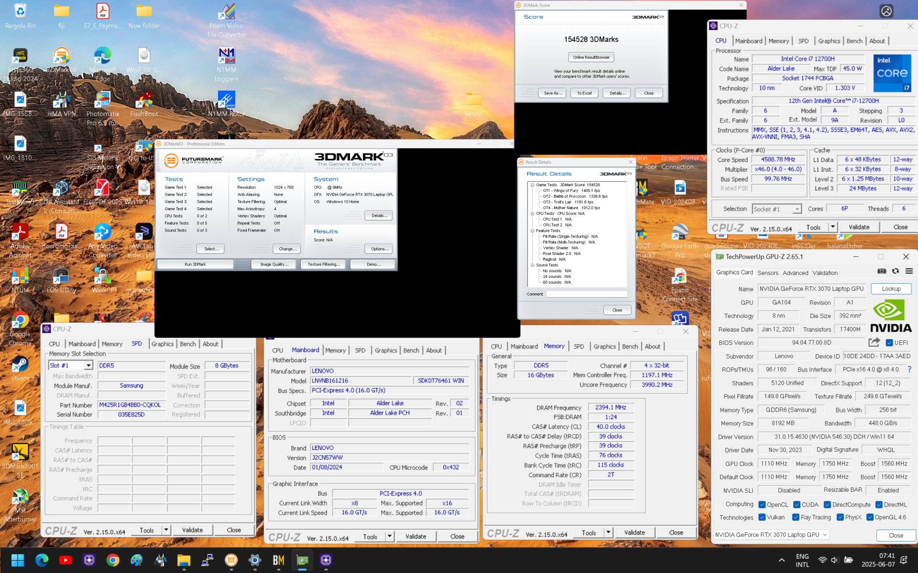Open the Socket #1 selection dropdown in CPU-Z
The width and height of the screenshot is (918, 573).
(797, 209)
